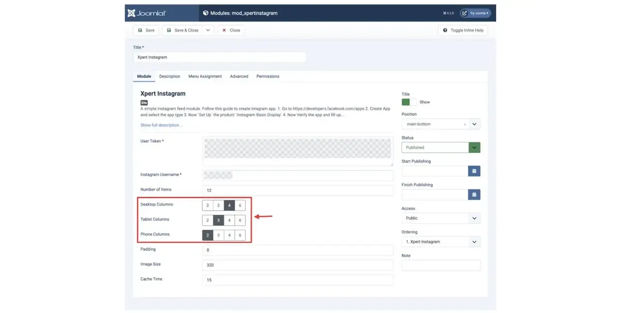The width and height of the screenshot is (621, 313).
Task: Set Desktop Columns to 6
Action: click(x=240, y=206)
